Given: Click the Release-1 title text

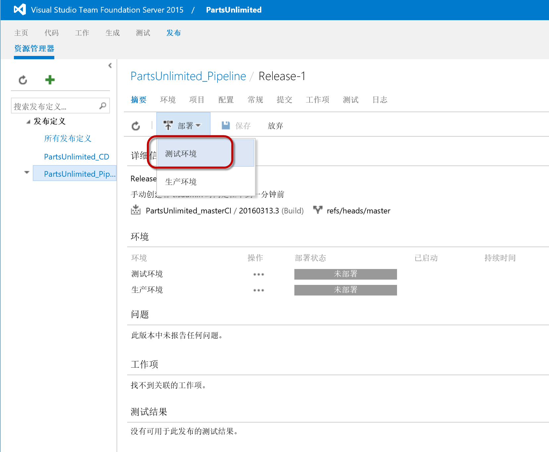Looking at the screenshot, I should tap(282, 76).
